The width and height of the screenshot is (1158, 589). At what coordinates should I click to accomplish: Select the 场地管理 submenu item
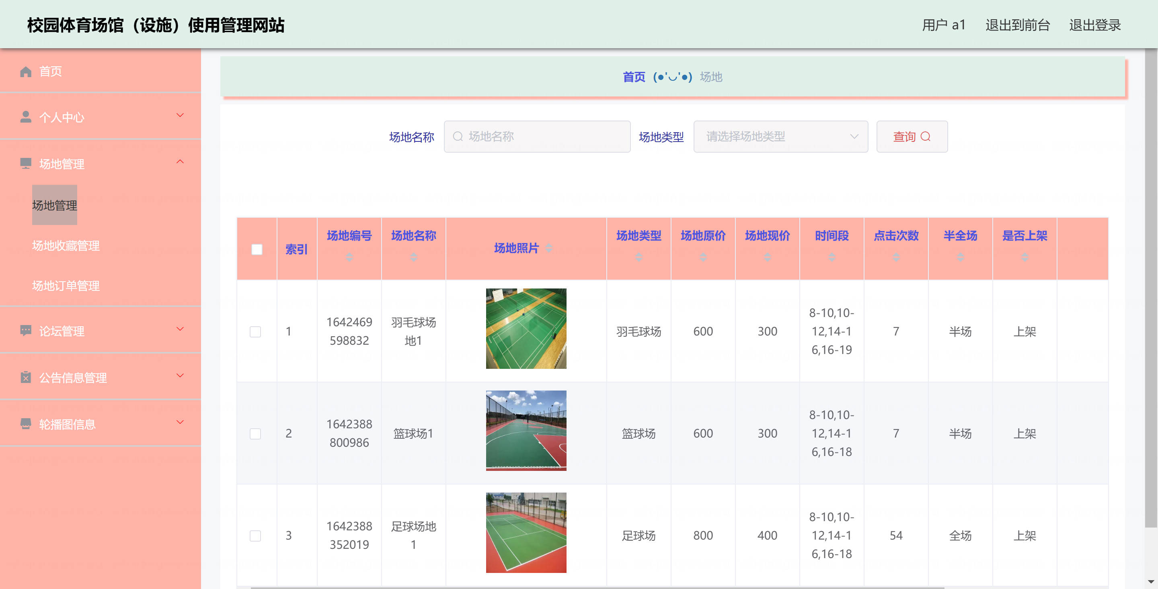[x=54, y=205]
